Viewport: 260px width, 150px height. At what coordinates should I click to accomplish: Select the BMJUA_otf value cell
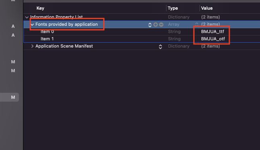pyautogui.click(x=213, y=39)
